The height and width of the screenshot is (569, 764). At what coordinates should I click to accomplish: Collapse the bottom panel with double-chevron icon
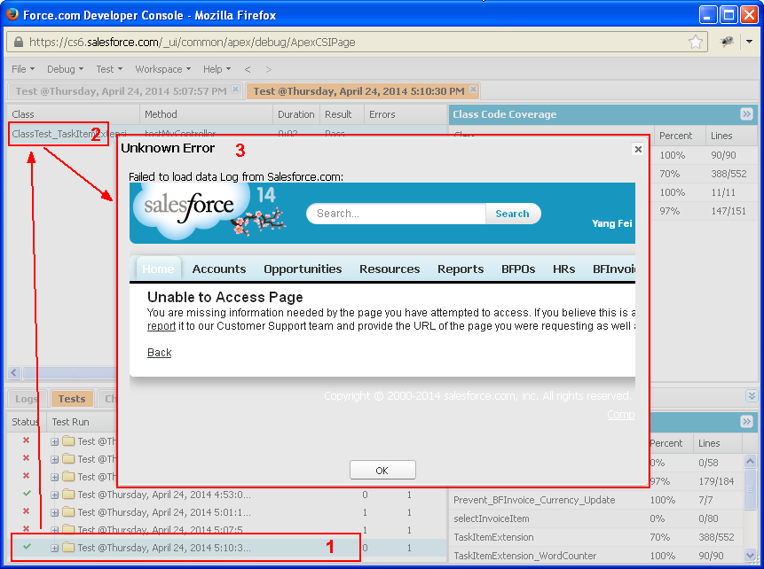click(752, 395)
